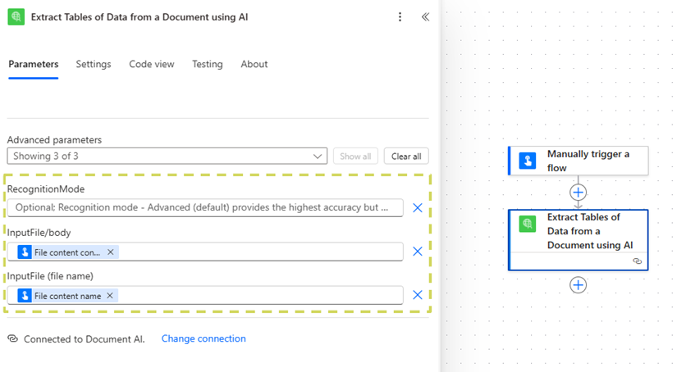The width and height of the screenshot is (686, 372).
Task: Open the Code view tab
Action: point(152,64)
